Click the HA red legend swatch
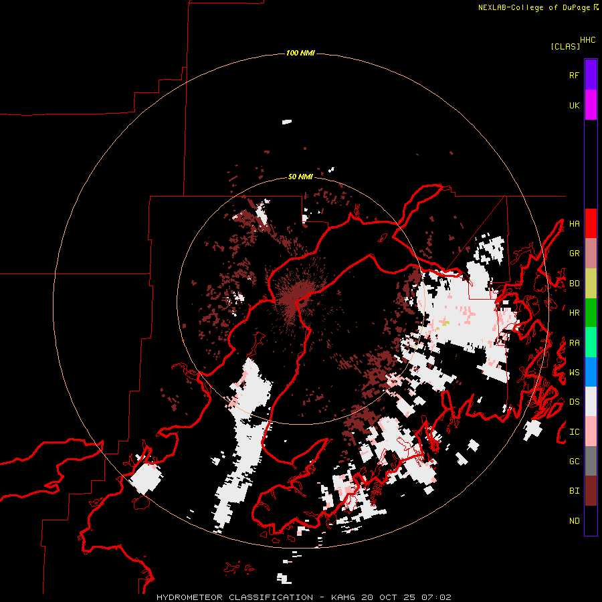This screenshot has height=602, width=602. point(591,223)
